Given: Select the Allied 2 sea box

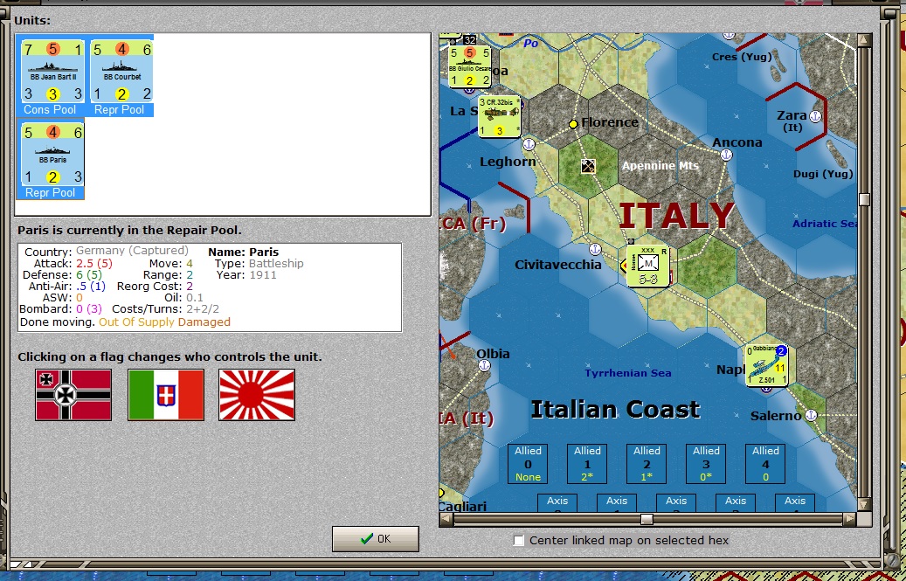Looking at the screenshot, I should (x=647, y=464).
